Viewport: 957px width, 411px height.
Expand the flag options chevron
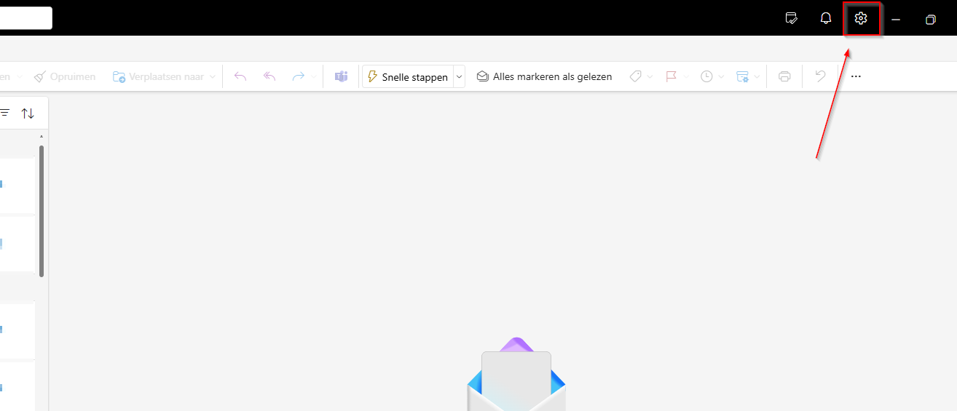coord(685,76)
